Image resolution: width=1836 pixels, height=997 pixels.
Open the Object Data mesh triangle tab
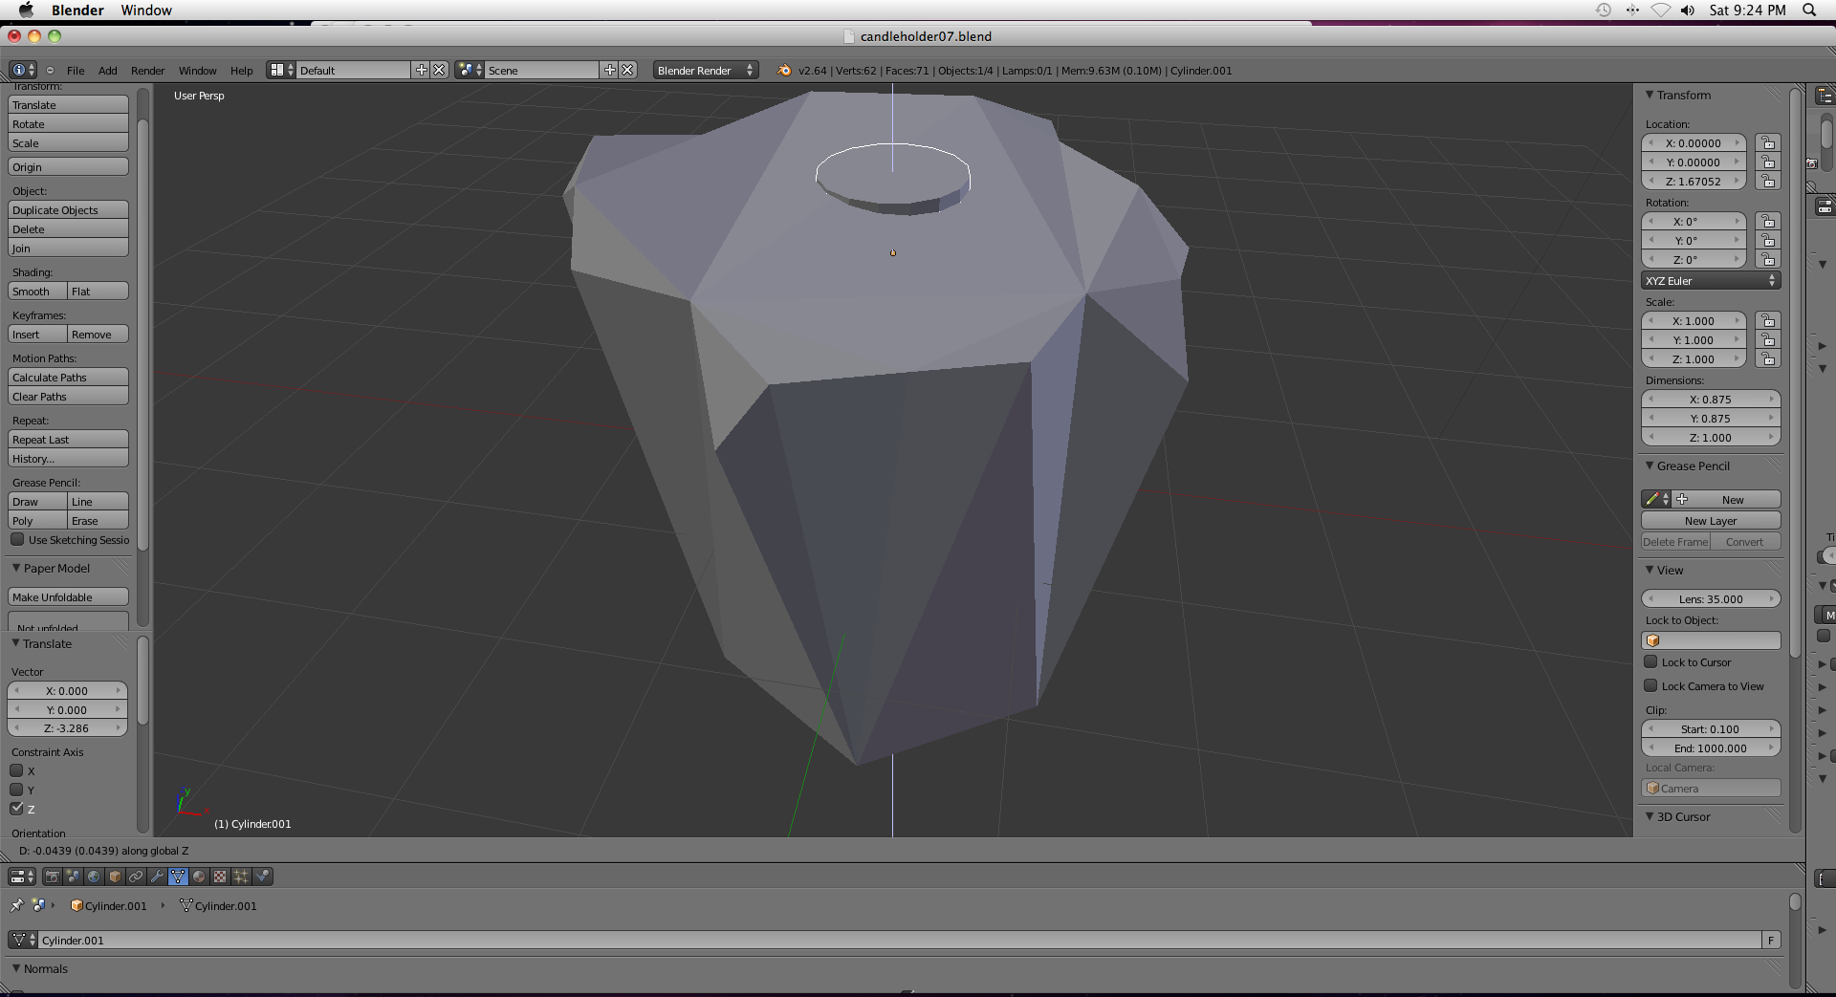(179, 877)
